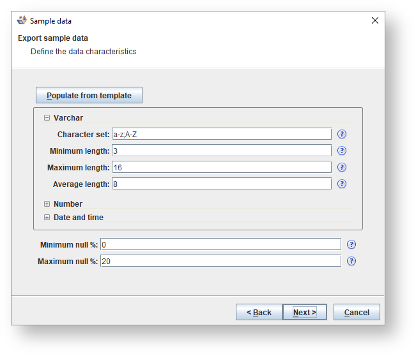
Task: Click help icon beside Maximum length field
Action: point(342,167)
